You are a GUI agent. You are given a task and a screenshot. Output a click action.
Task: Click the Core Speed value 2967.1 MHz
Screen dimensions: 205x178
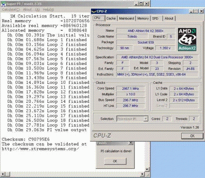(131, 88)
